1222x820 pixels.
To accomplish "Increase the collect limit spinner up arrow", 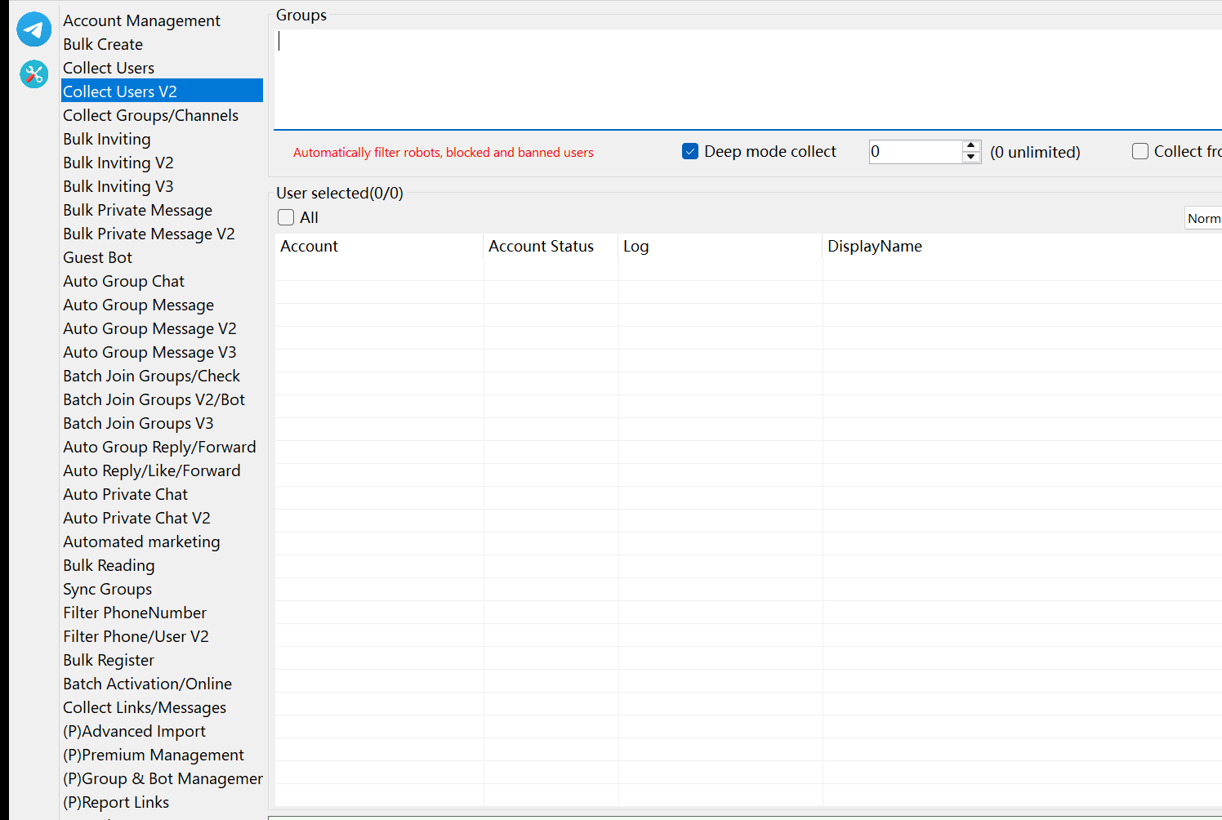I will [970, 146].
